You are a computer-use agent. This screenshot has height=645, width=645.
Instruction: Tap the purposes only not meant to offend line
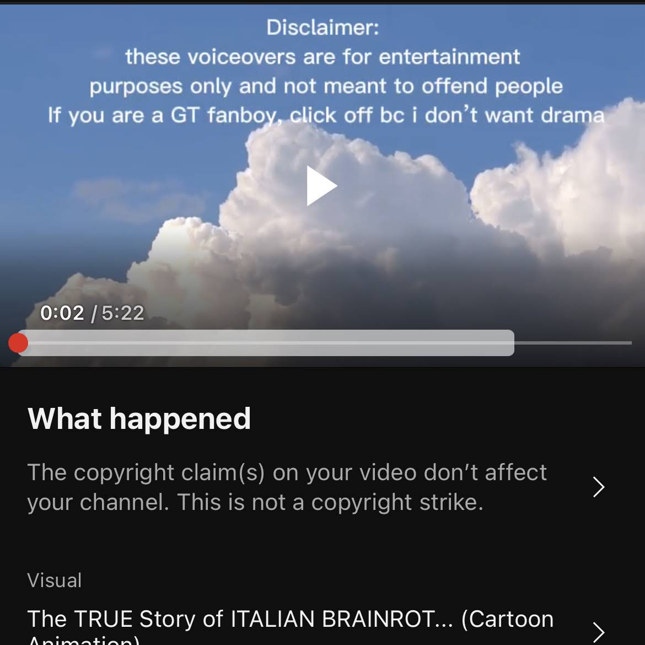[x=326, y=87]
